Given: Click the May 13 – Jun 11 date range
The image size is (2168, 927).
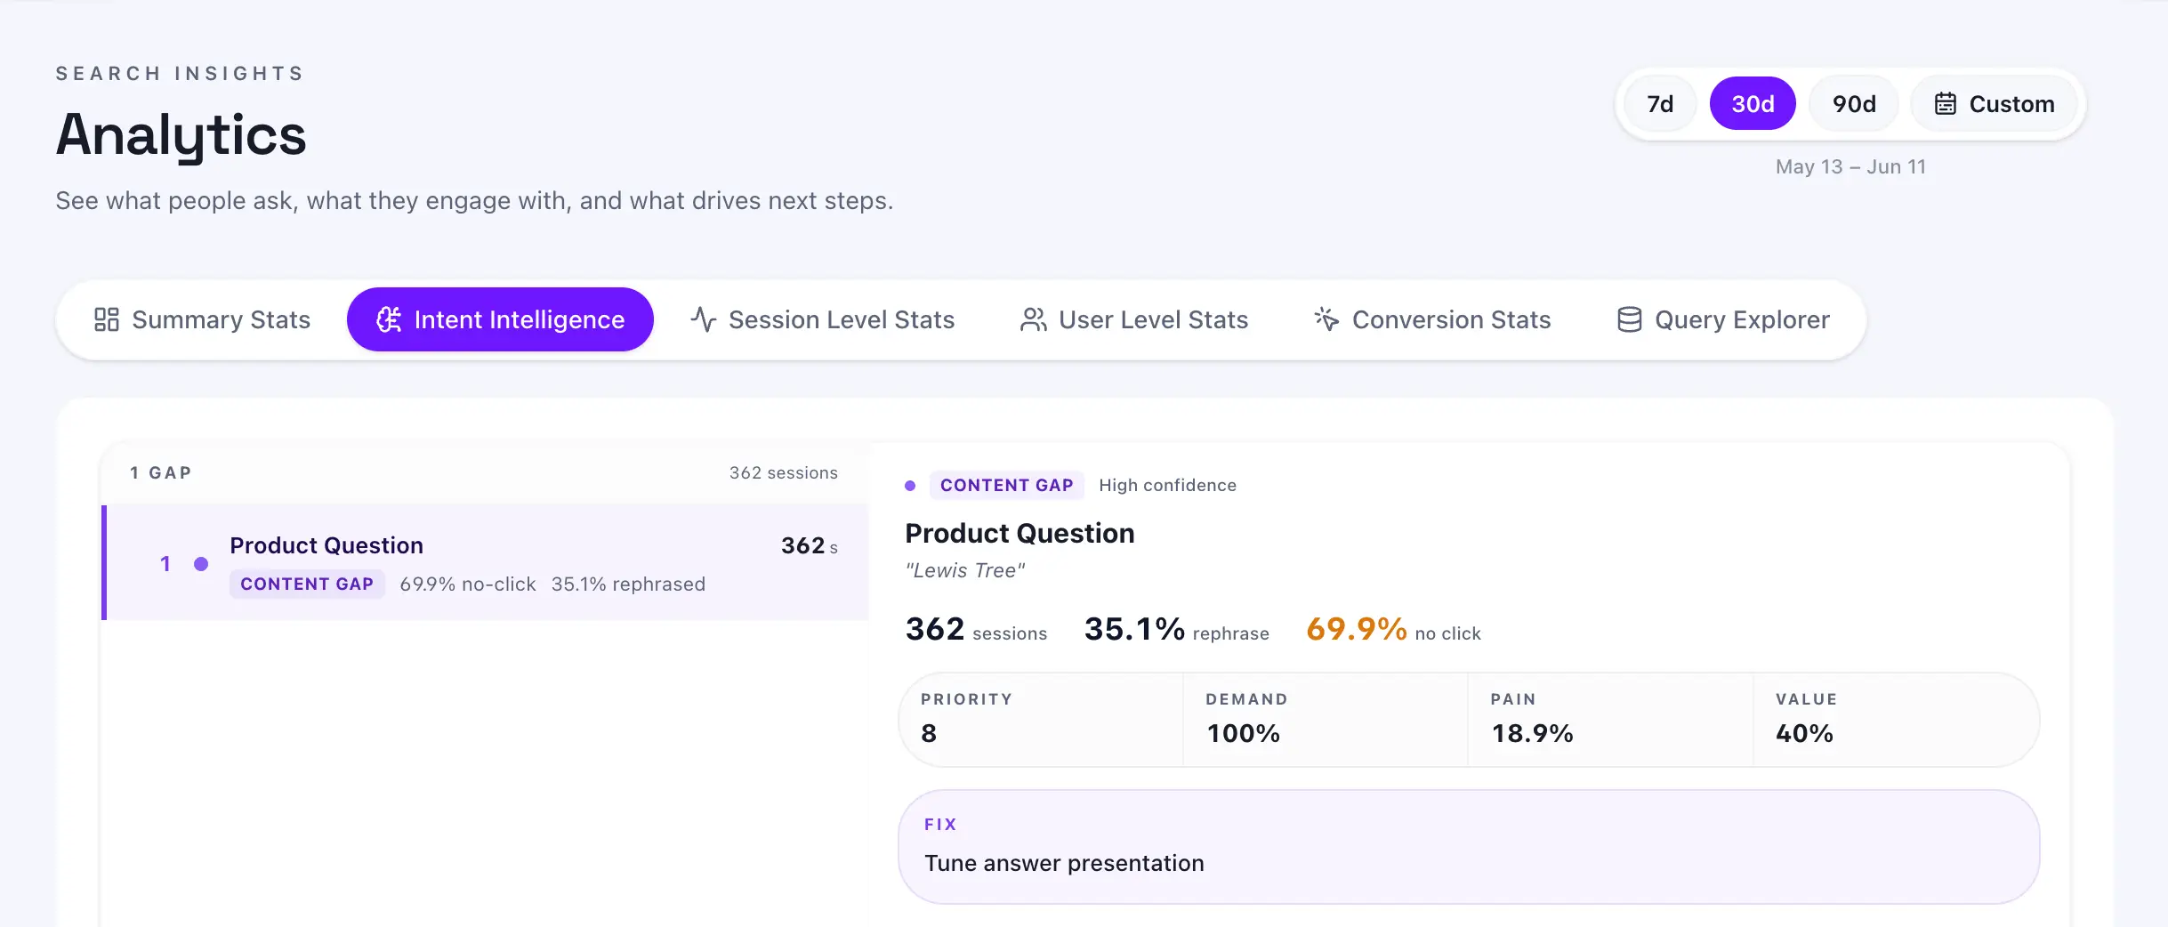Looking at the screenshot, I should (1850, 166).
